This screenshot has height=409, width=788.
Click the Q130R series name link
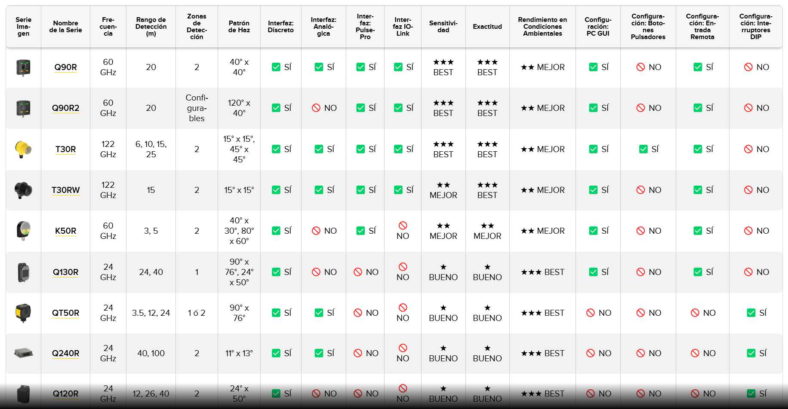pyautogui.click(x=65, y=272)
